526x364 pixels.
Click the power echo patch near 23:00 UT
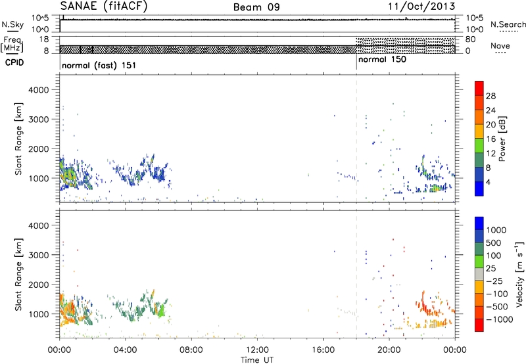pos(436,188)
